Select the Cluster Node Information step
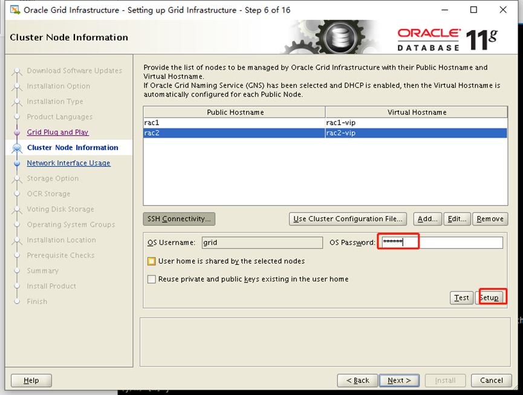Viewport: 523px width, 395px height. coord(73,148)
